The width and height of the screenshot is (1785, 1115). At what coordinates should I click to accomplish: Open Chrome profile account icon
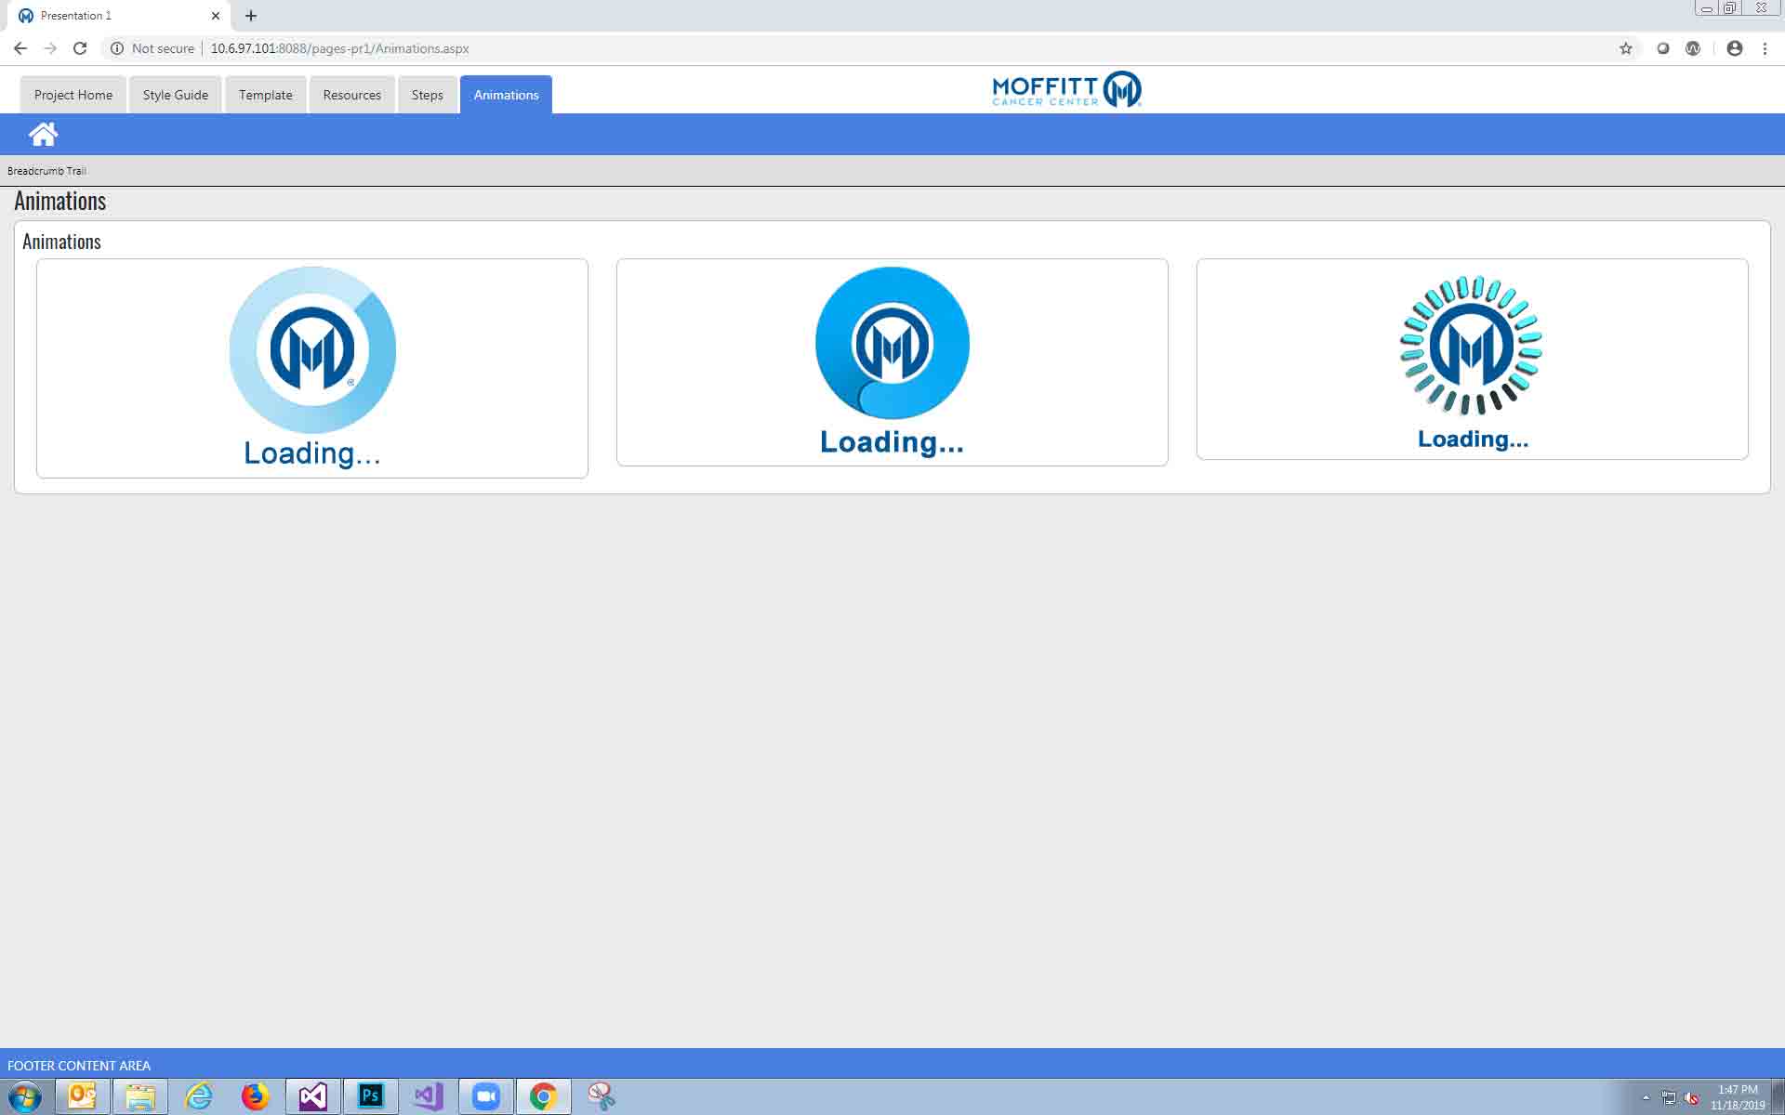click(1734, 48)
